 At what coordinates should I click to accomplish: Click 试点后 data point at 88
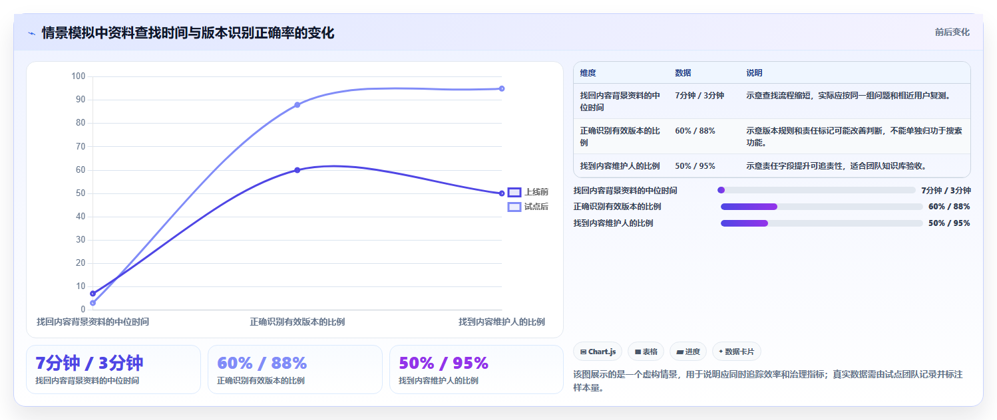298,105
